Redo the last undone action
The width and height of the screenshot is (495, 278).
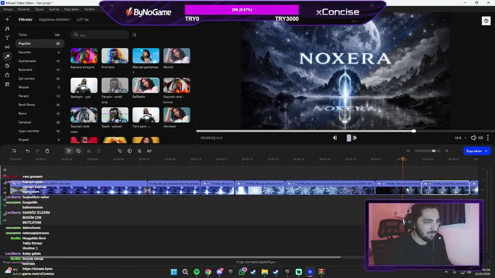tap(38, 151)
